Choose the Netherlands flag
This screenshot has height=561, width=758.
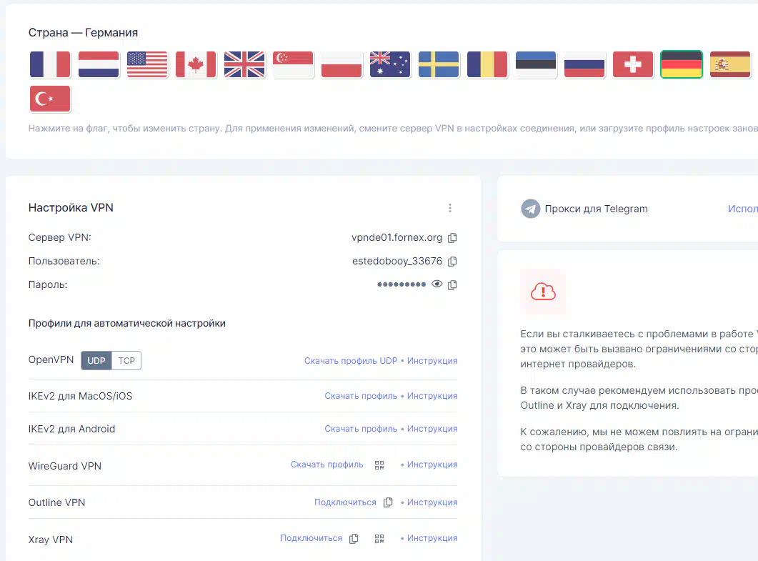99,64
